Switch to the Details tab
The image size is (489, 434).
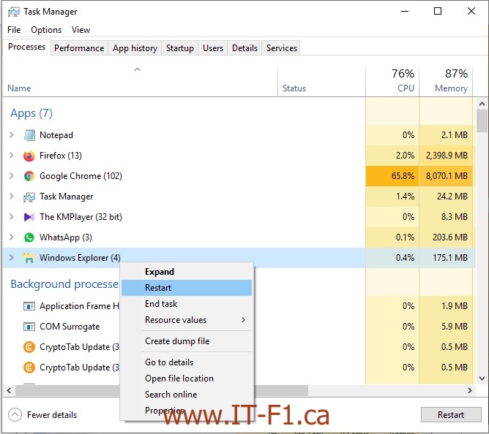tap(244, 48)
